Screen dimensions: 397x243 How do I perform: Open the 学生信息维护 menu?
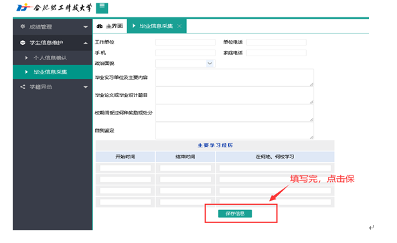[52, 43]
